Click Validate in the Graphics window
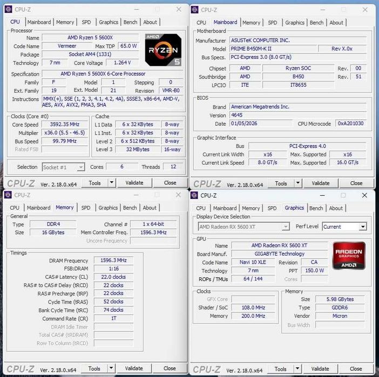The width and height of the screenshot is (379, 377). (x=320, y=369)
